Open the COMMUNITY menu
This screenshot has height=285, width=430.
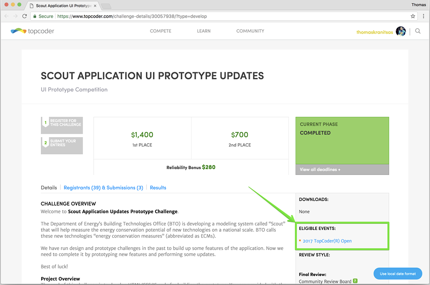(250, 31)
